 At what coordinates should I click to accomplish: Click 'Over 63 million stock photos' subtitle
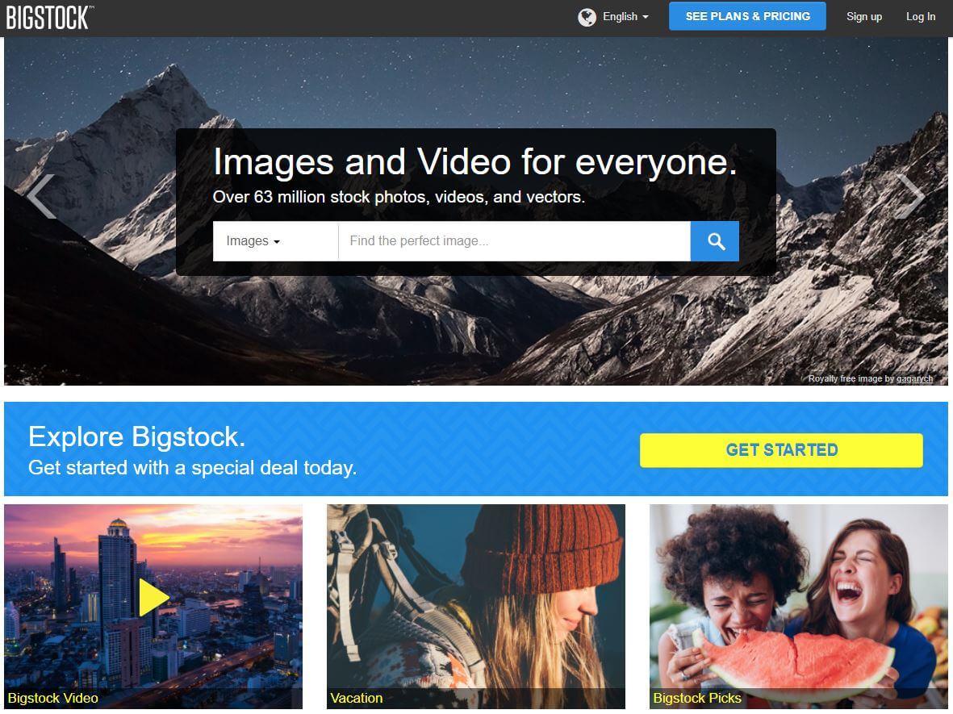tap(399, 197)
